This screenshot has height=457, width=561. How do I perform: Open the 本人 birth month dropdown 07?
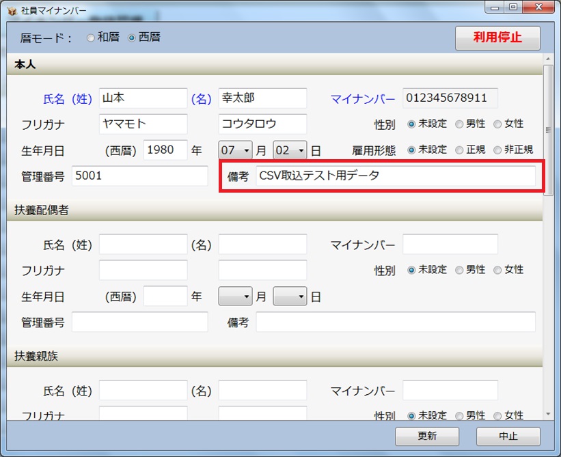tap(235, 150)
